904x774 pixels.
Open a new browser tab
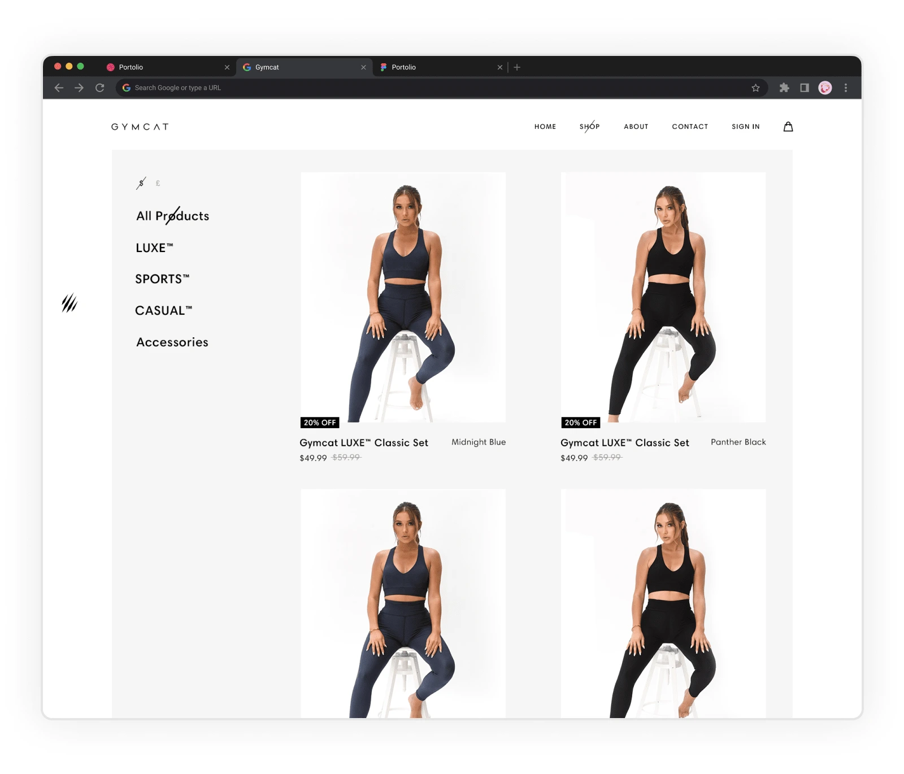517,67
